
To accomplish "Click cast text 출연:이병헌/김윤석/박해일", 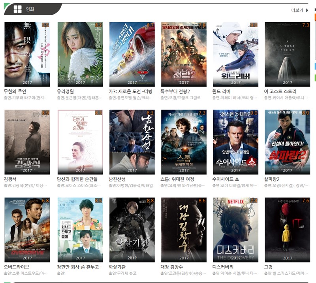I will 131,186.
